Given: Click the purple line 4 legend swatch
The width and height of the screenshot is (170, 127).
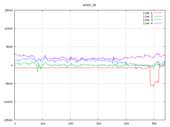Looking at the screenshot, I should tap(158, 23).
